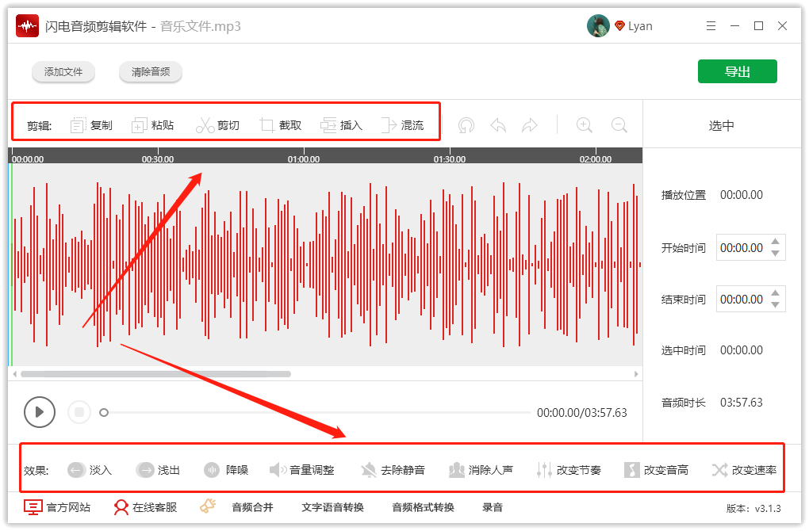
Task: Open the 消除人声 vocal removal effect
Action: pyautogui.click(x=480, y=469)
